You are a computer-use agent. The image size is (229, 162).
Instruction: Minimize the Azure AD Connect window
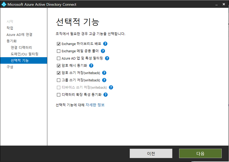coord(216,4)
